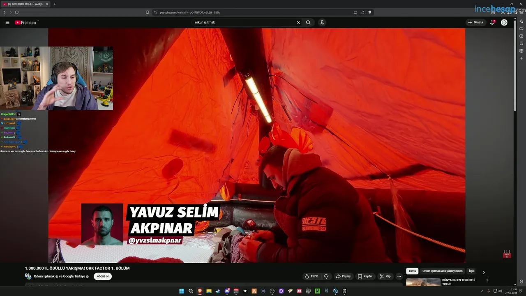Click Brave browser taskbar icon
The width and height of the screenshot is (526, 296).
coord(200,291)
